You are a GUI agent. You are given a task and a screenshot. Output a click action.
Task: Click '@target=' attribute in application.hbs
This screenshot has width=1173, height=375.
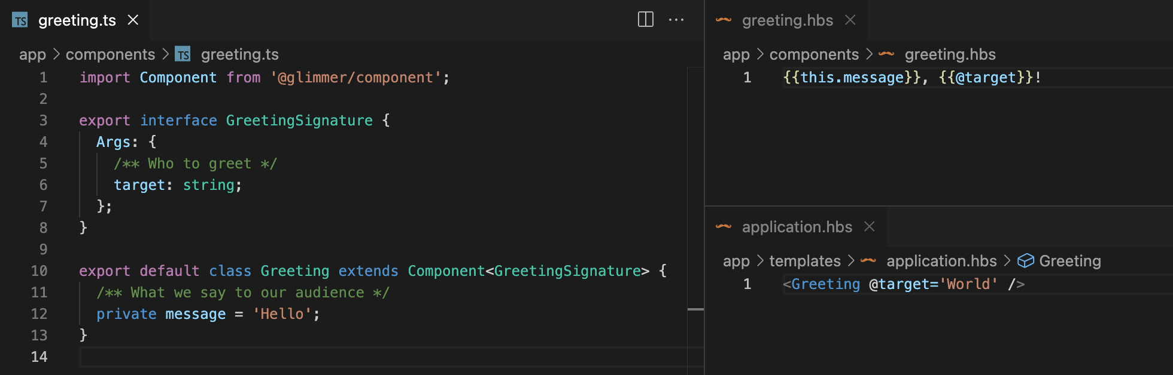904,284
